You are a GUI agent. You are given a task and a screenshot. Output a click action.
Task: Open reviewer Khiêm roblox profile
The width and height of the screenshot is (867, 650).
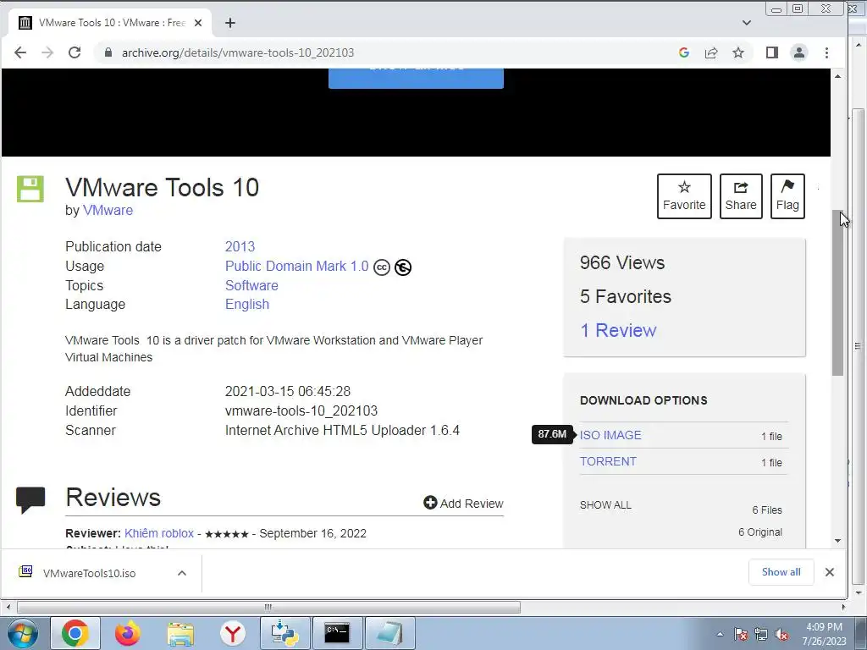[159, 533]
